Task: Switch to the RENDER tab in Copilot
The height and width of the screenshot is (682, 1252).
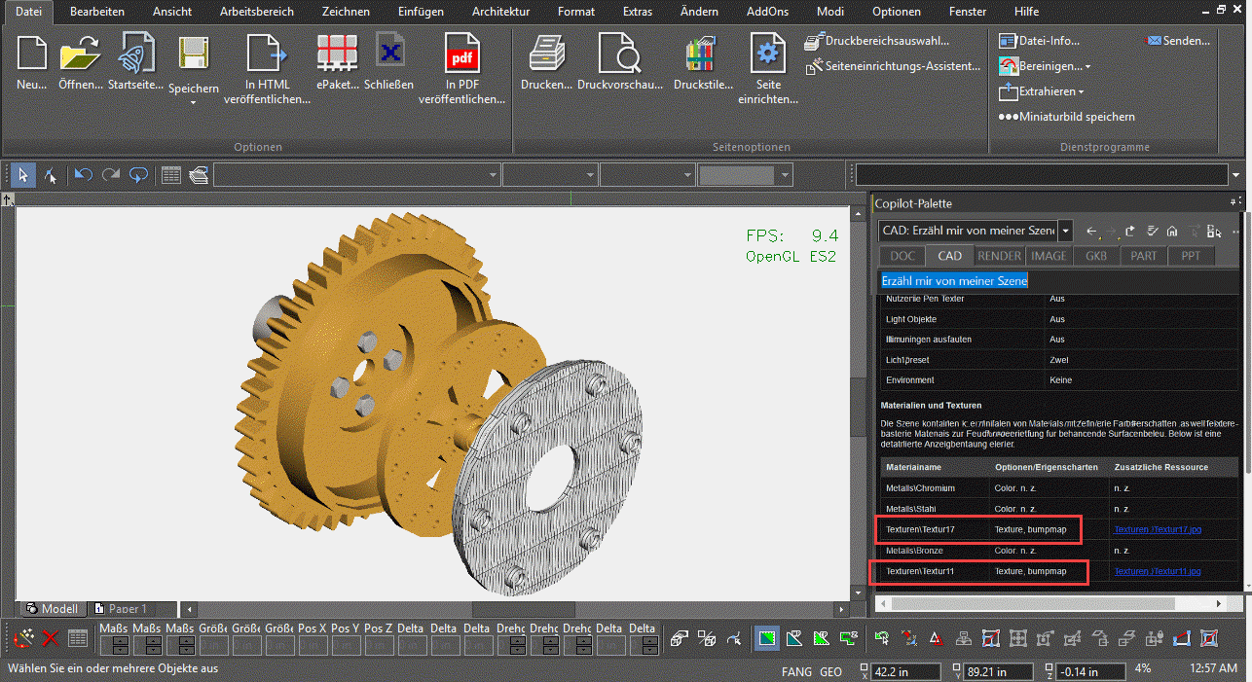Action: pyautogui.click(x=1000, y=256)
